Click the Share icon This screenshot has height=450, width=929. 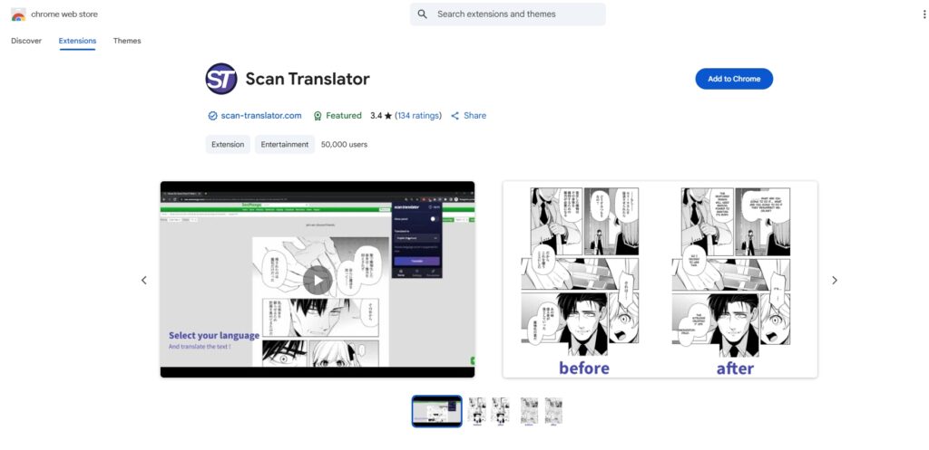pos(455,116)
